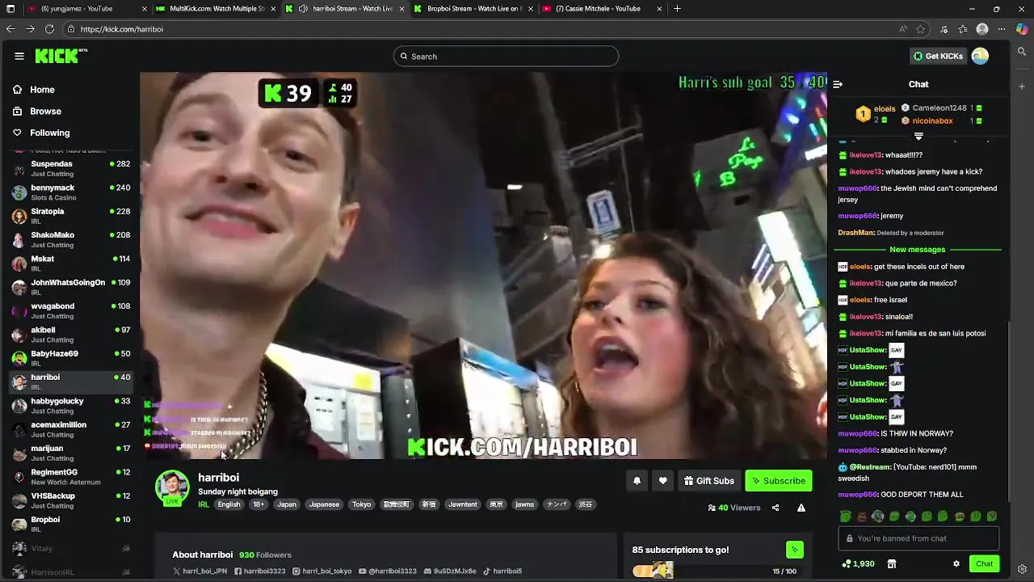This screenshot has height=582, width=1034.
Task: Click the first frog emote in chat bar
Action: click(846, 517)
